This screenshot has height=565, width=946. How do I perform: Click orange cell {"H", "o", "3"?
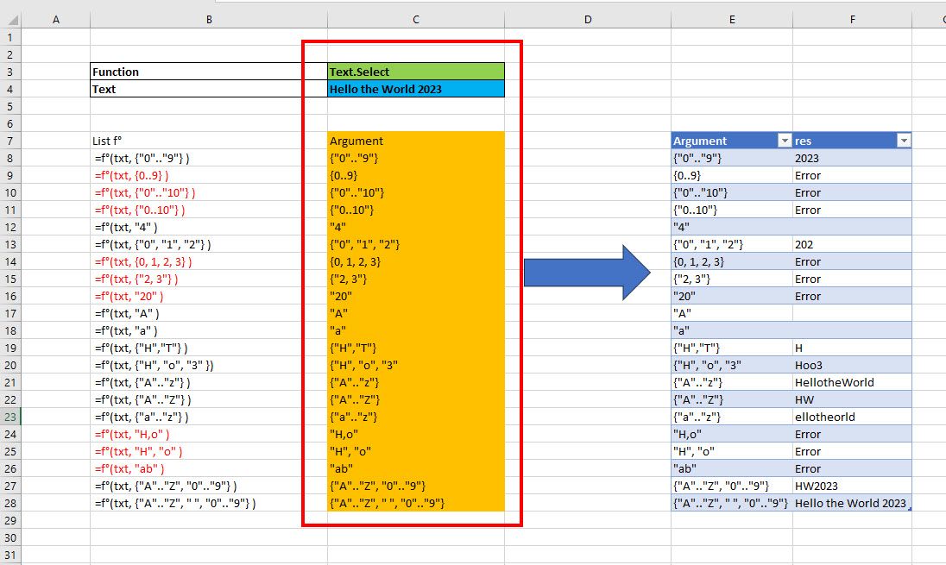point(416,365)
